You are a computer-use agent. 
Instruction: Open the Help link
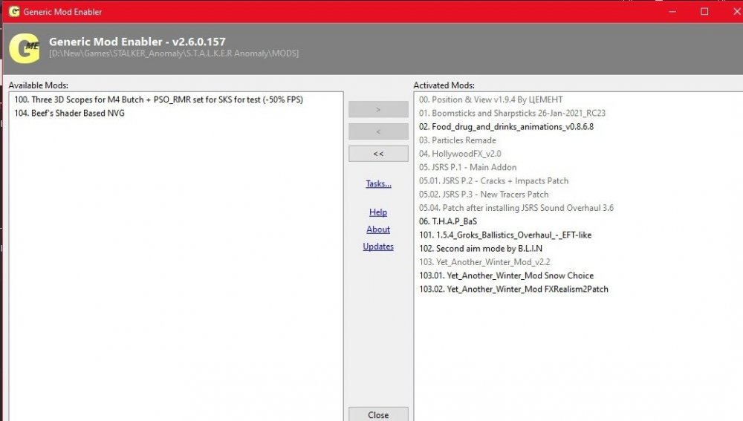[378, 212]
